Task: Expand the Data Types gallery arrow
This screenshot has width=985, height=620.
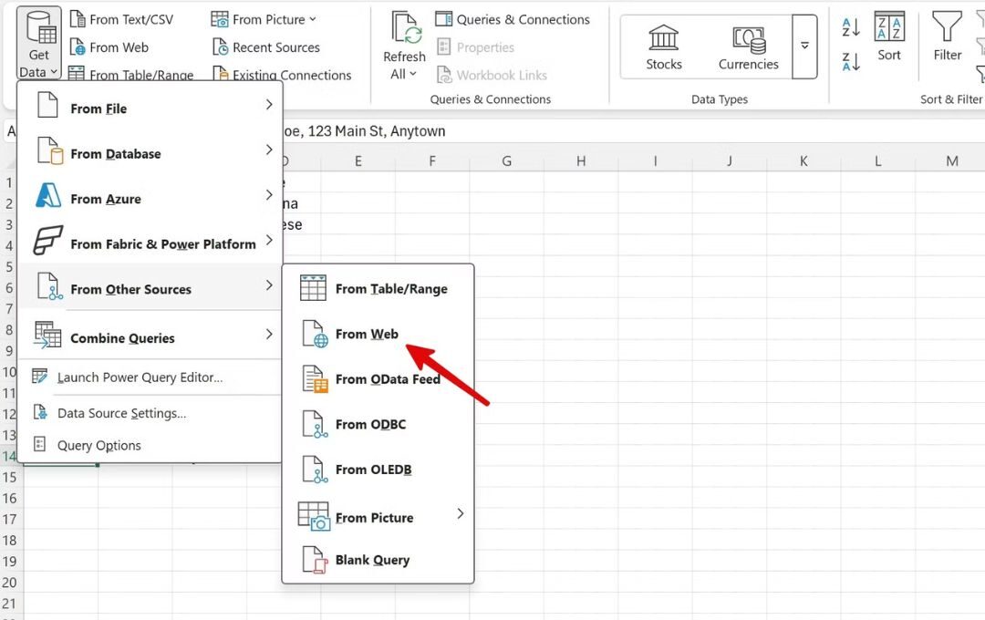Action: click(804, 46)
